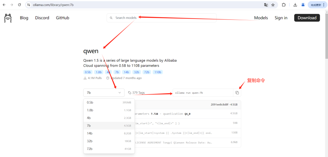Go back with browser back arrow
The height and width of the screenshot is (157, 328).
4,5
